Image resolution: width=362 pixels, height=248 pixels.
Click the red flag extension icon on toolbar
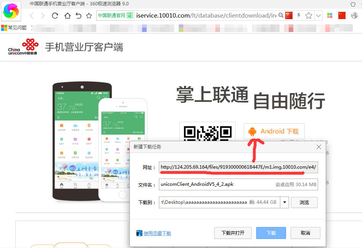[x=342, y=16]
